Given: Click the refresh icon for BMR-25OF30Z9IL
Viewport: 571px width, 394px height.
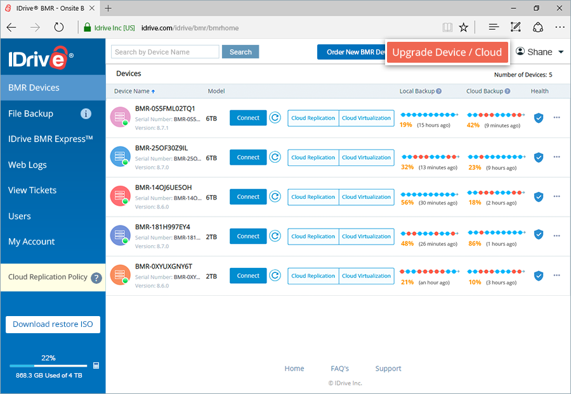Looking at the screenshot, I should (275, 157).
